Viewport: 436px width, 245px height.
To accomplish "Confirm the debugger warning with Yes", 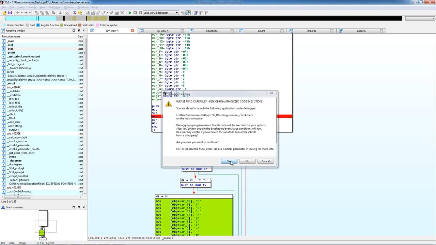I will tap(229, 161).
